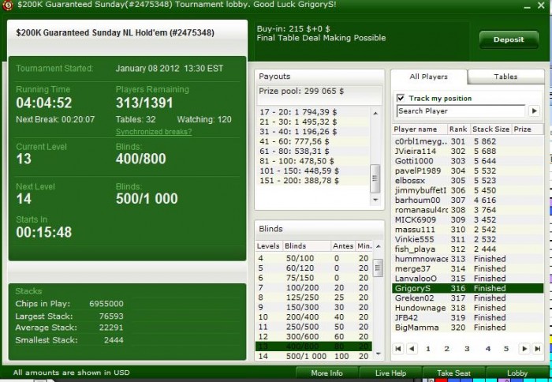Viewport: 552px width, 382px height.
Task: Select player elbossx row
Action: pos(468,181)
